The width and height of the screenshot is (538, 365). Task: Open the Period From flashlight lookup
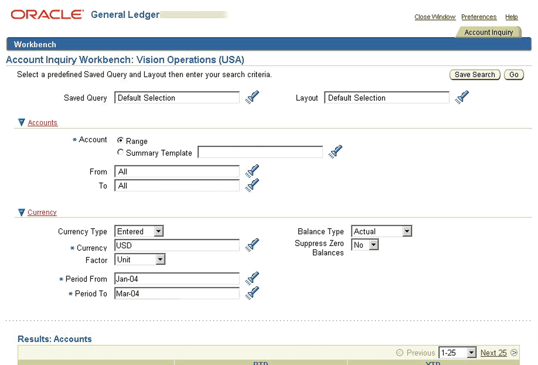[252, 278]
